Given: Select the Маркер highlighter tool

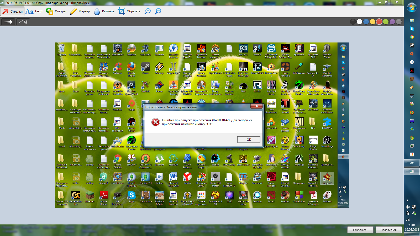Looking at the screenshot, I should pyautogui.click(x=80, y=11).
